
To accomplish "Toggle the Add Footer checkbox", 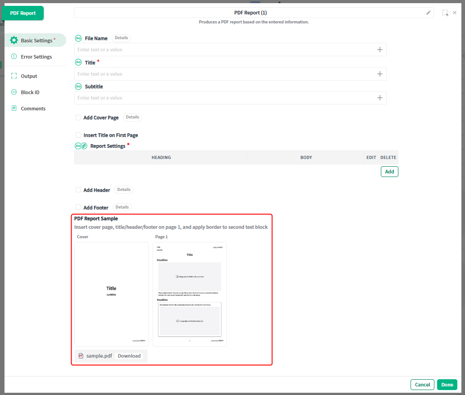I will 78,208.
